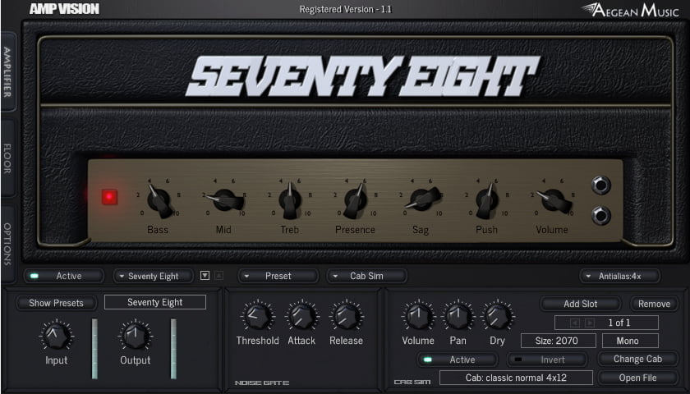The height and width of the screenshot is (394, 690).
Task: Go to next cab slot arrow
Action: click(x=590, y=323)
